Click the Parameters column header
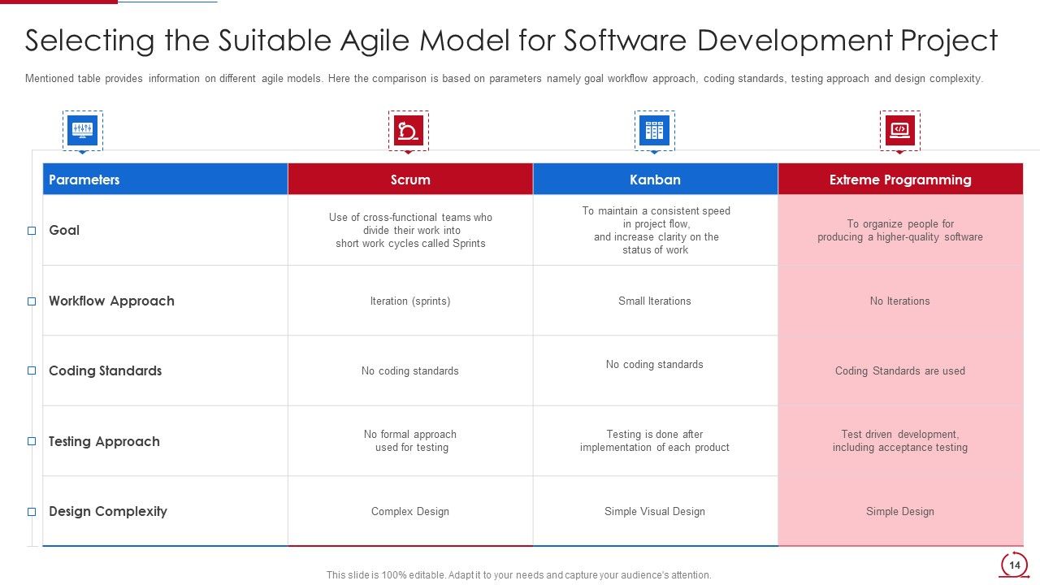Viewport: 1040px width, 585px height. [x=165, y=180]
